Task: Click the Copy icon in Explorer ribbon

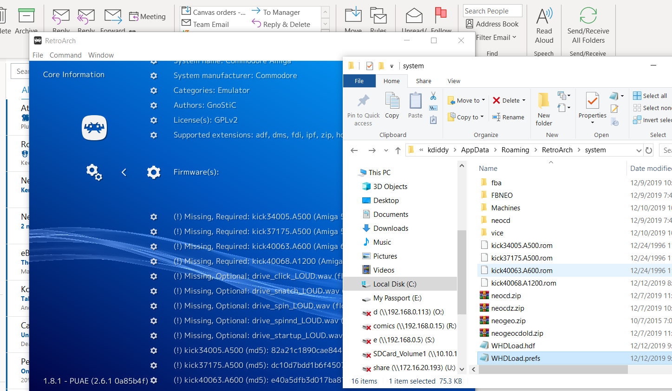Action: click(392, 101)
